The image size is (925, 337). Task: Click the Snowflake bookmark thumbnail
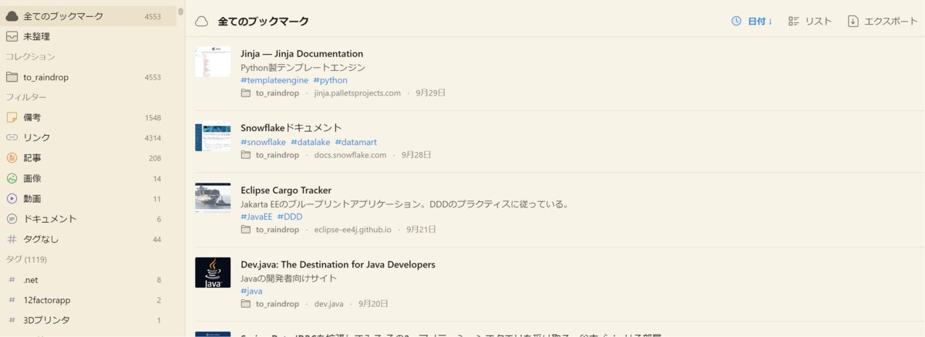[213, 136]
